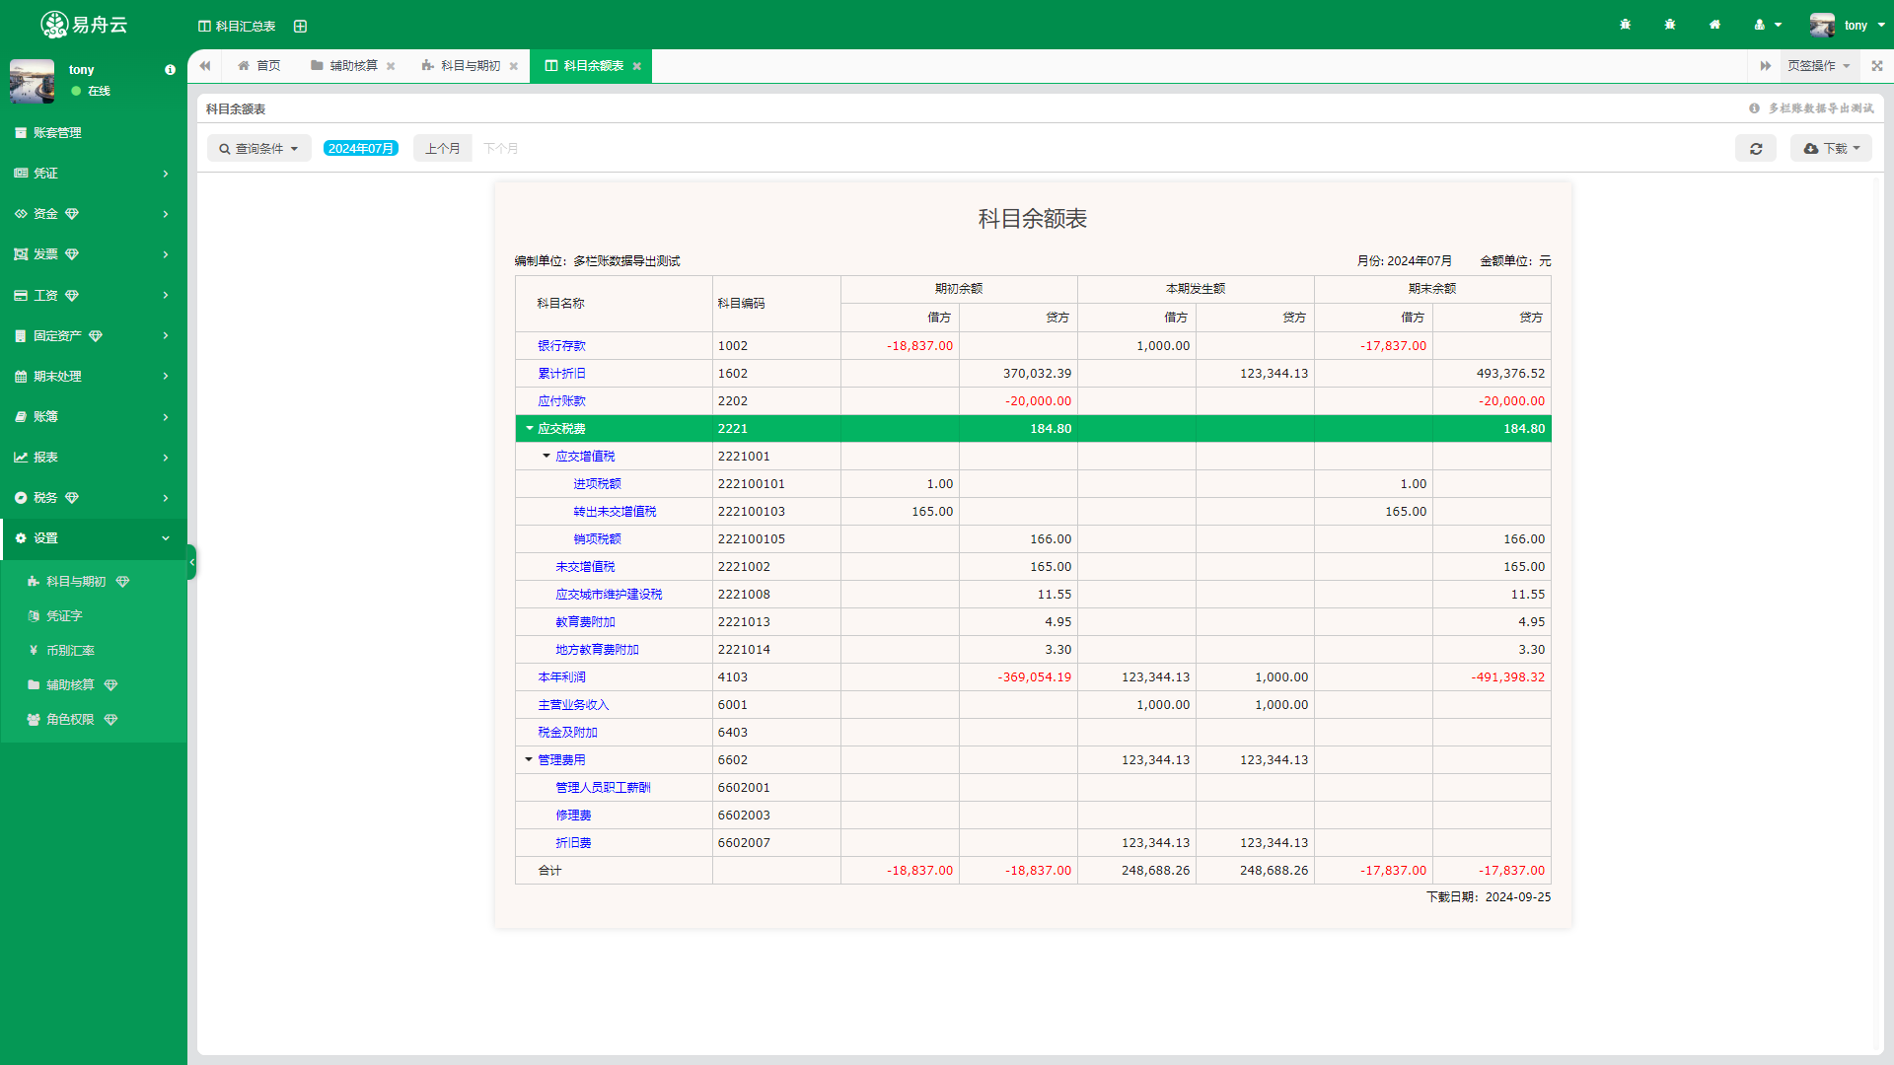
Task: Click tony's avatar in the sidebar
Action: [x=33, y=81]
